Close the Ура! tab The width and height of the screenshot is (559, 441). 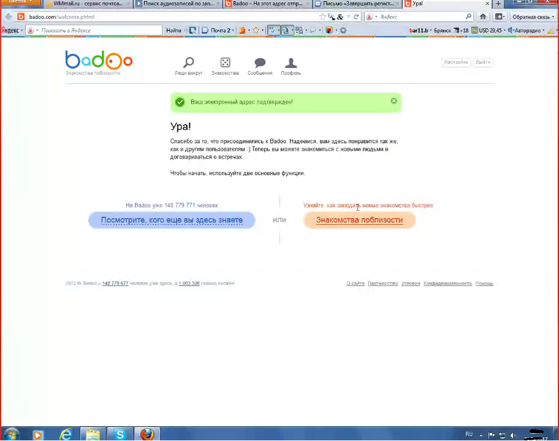click(x=487, y=4)
